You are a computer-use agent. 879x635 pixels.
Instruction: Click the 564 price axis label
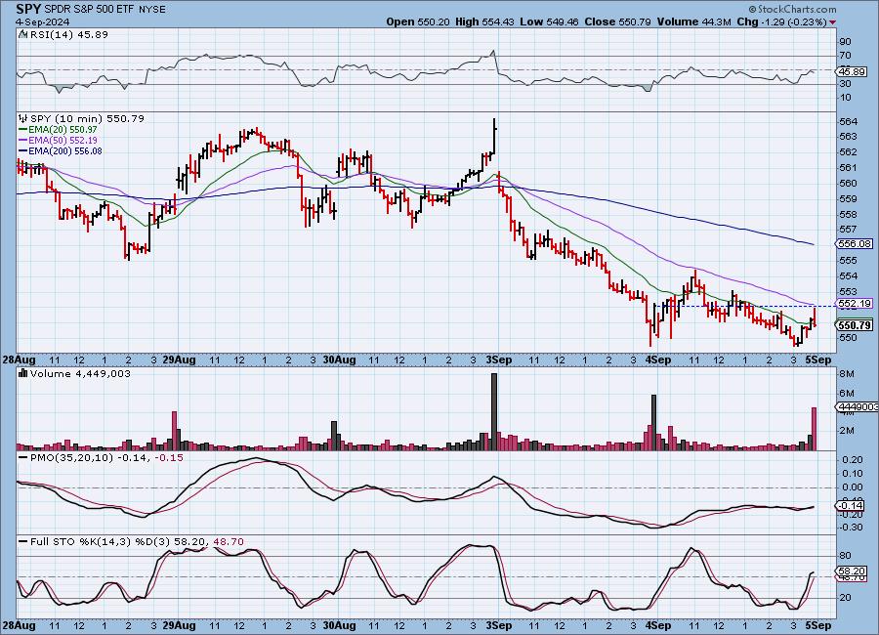[x=849, y=122]
